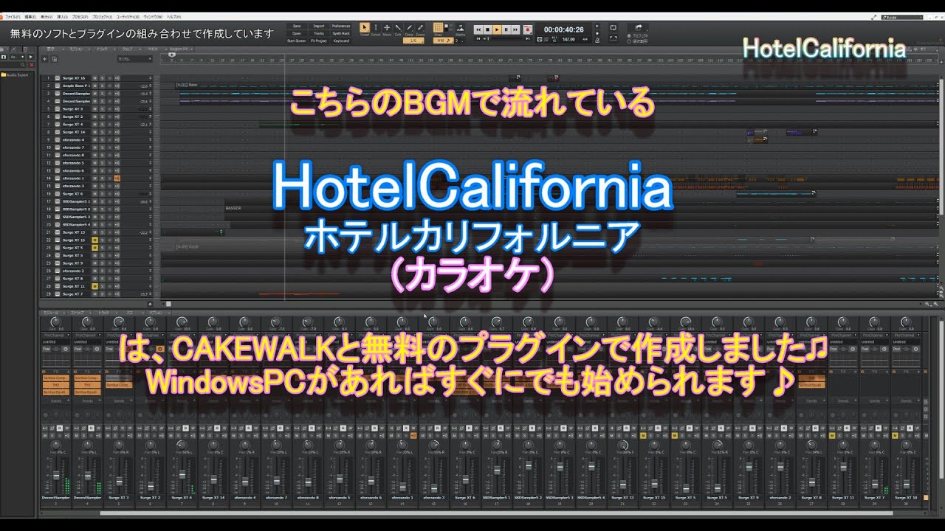Select the first export radio option
945x531 pixels.
point(629,35)
